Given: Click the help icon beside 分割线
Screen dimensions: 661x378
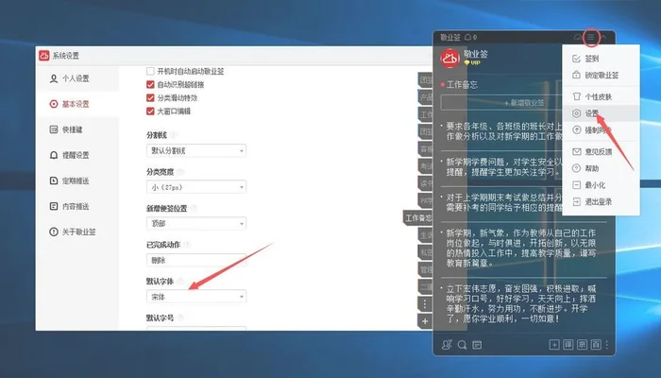Looking at the screenshot, I should pyautogui.click(x=173, y=135).
